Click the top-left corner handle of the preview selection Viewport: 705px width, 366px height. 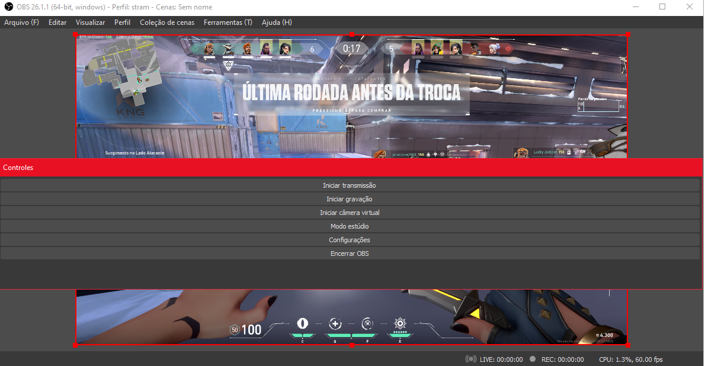coord(76,34)
